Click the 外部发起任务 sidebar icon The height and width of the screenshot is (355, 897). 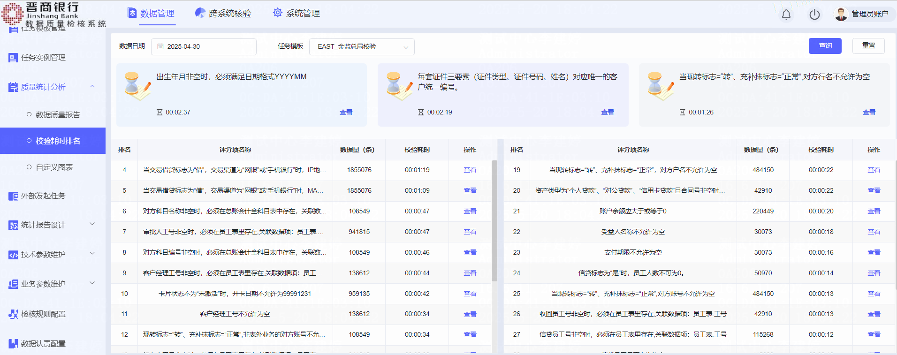tap(13, 196)
